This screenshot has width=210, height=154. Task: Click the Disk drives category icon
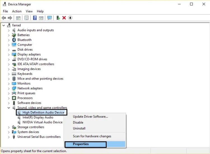[x=14, y=50]
